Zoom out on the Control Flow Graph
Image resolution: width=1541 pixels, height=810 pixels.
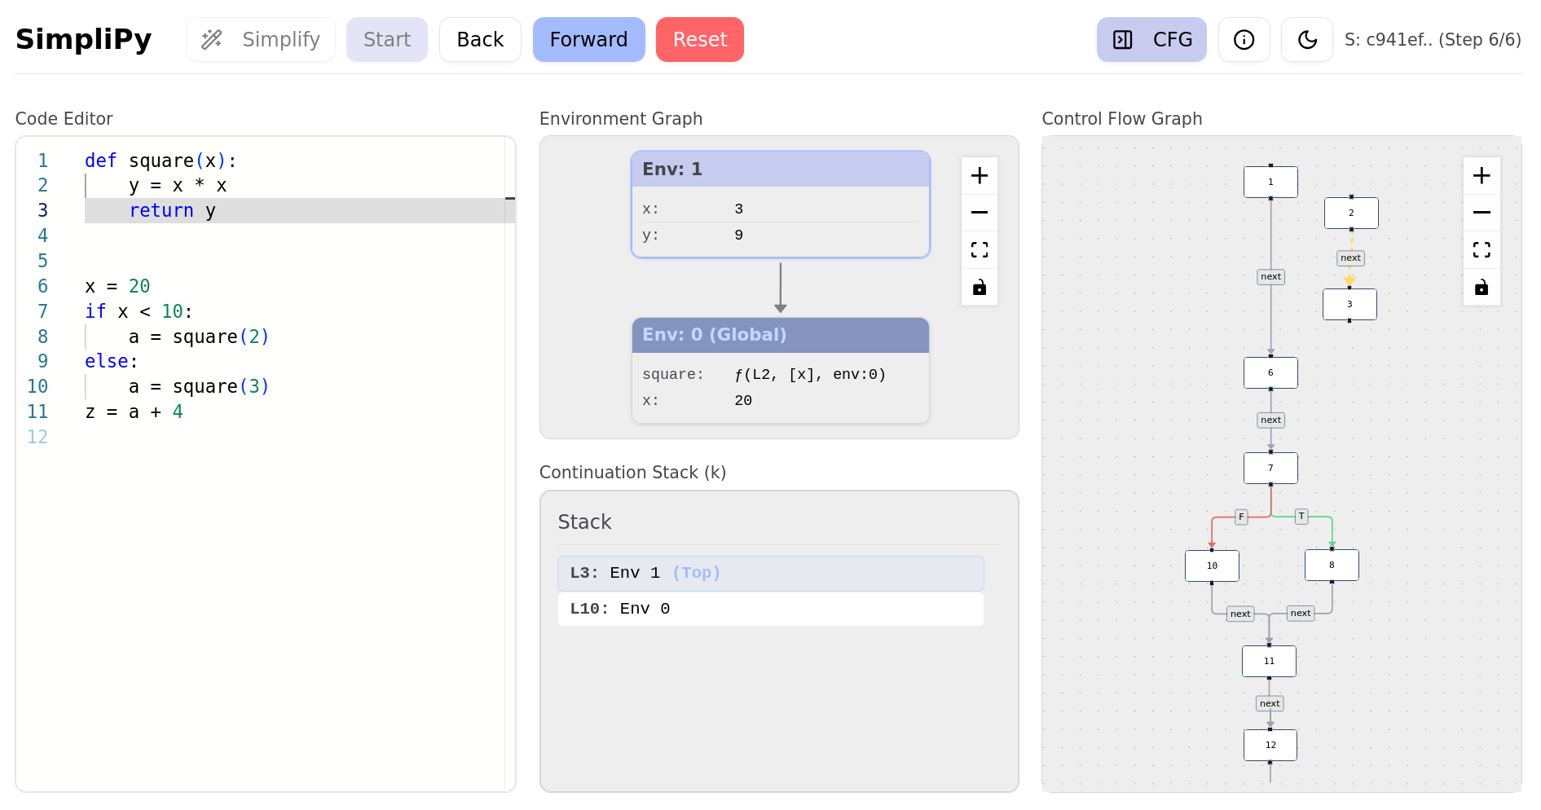click(x=1482, y=213)
